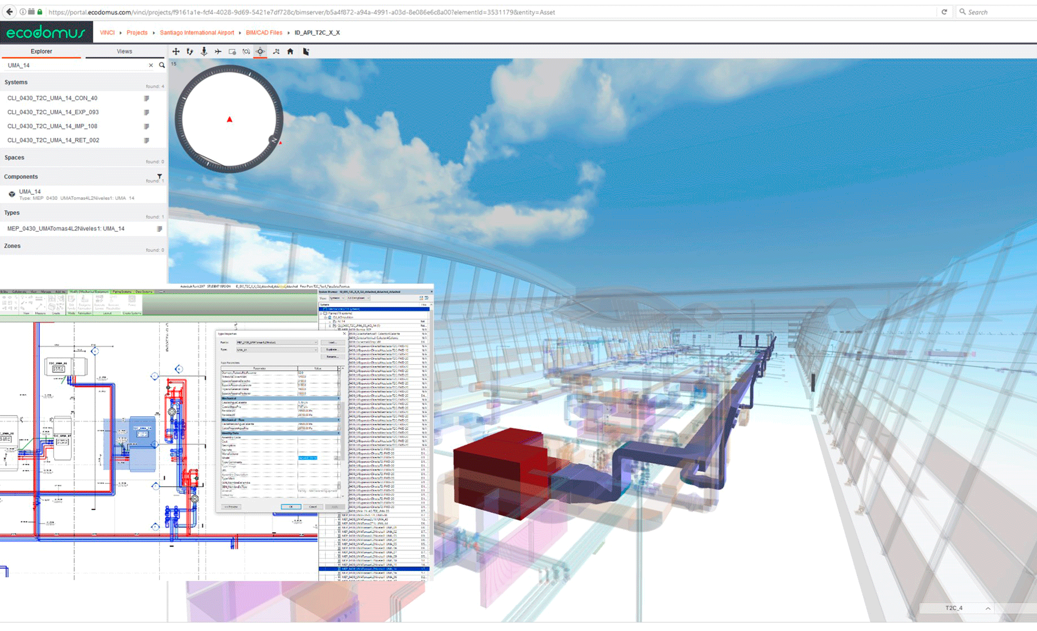Collapse the Systems section header
This screenshot has height=631, width=1037.
click(16, 82)
